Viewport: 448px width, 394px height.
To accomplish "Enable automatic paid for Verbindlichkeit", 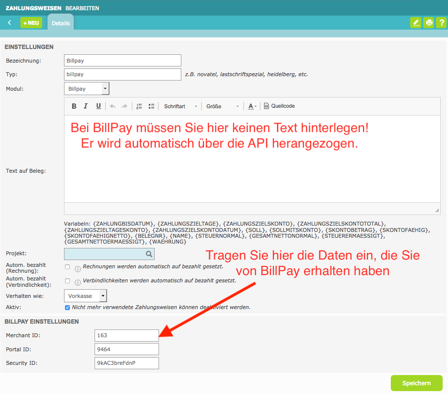I will [x=67, y=281].
